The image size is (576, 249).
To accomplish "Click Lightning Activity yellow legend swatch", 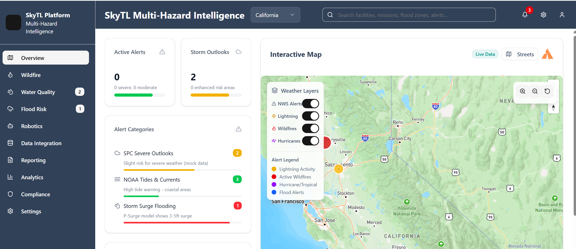I will 274,169.
